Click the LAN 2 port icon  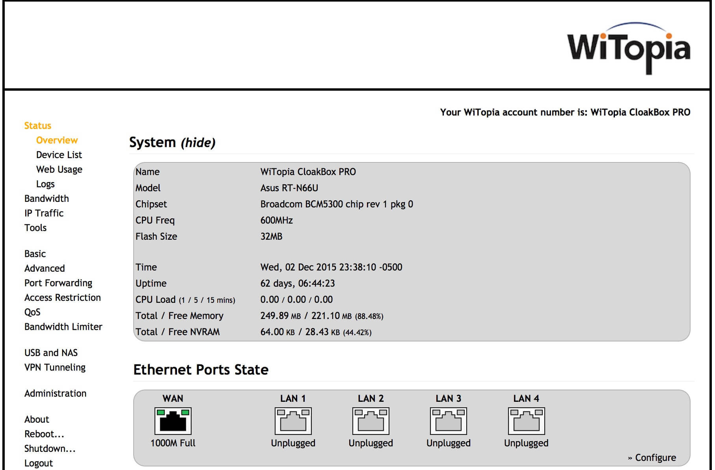(x=371, y=421)
